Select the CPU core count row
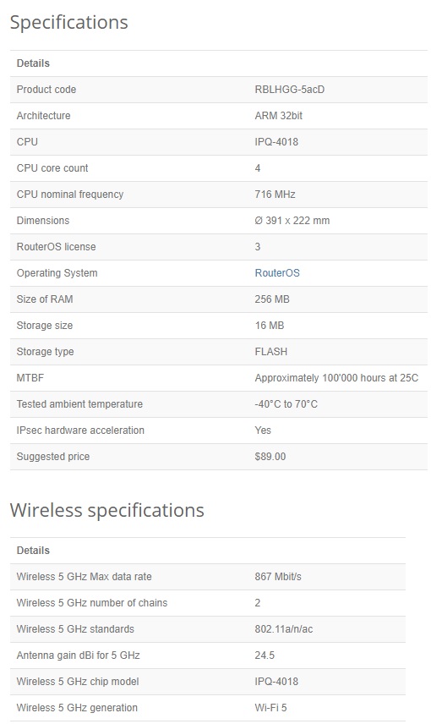This screenshot has width=431, height=724. click(219, 168)
